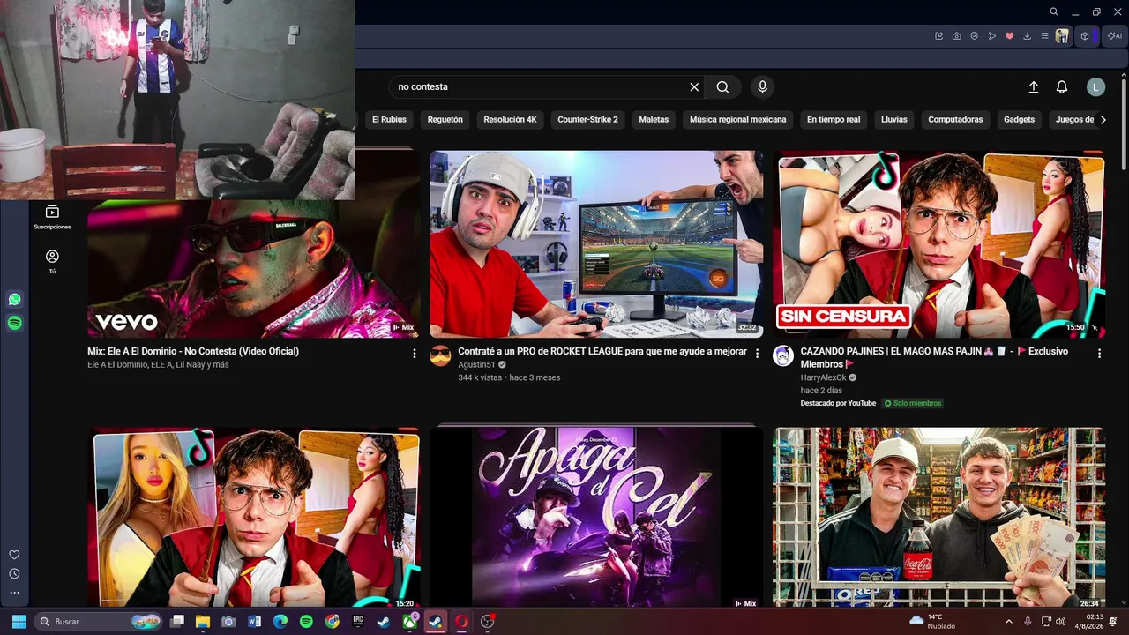Open the YouTube notifications bell

(x=1062, y=87)
